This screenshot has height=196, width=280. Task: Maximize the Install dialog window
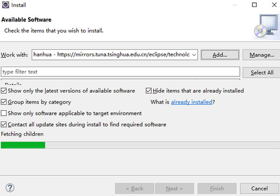(254, 5)
